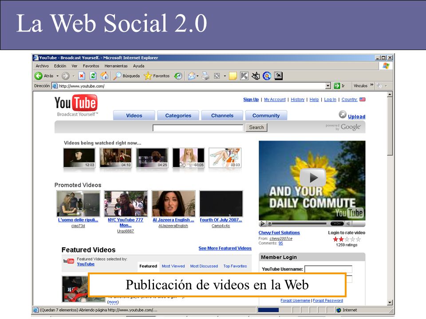This screenshot has width=426, height=319.
Task: Select the Most Viewed tab
Action: 174,266
